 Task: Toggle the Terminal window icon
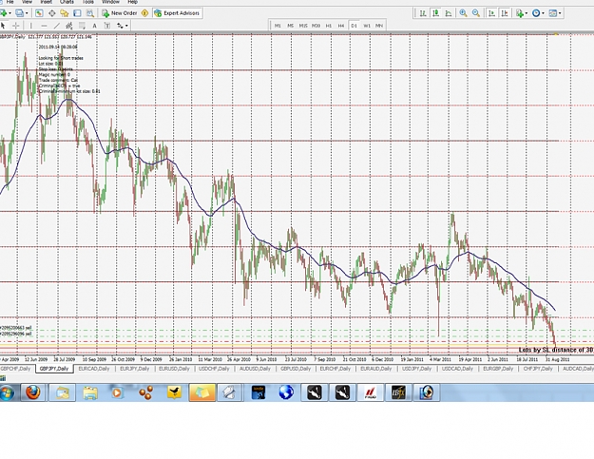point(77,13)
